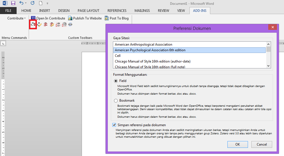This screenshot has height=156, width=284.
Task: Click the Open In Contribute button
Action: point(48,18)
